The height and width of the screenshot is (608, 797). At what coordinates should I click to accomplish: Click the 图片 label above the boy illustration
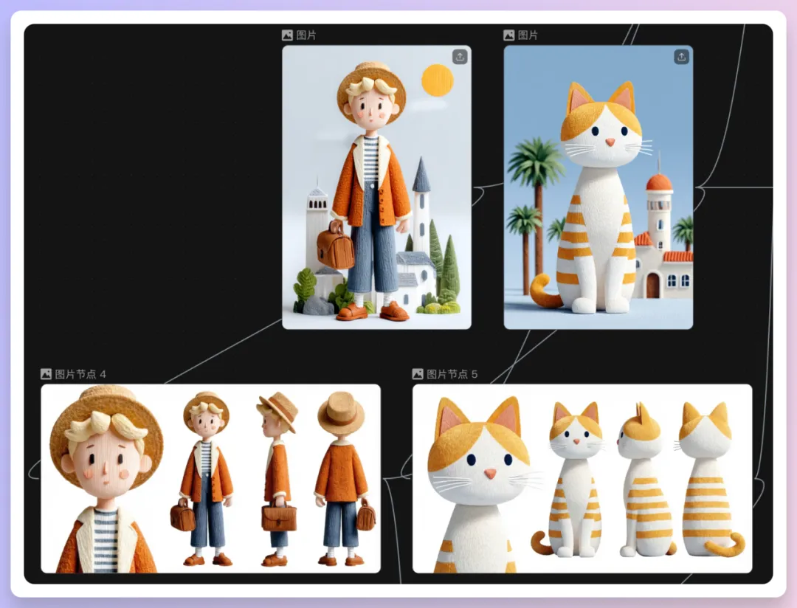coord(306,35)
